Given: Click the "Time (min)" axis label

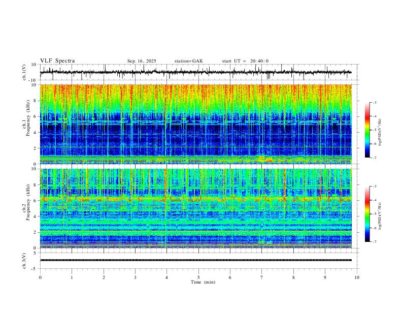Looking at the screenshot, I should (x=203, y=282).
